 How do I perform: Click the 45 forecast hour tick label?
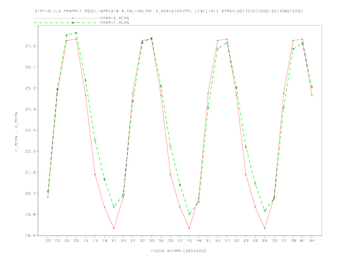[189, 241]
